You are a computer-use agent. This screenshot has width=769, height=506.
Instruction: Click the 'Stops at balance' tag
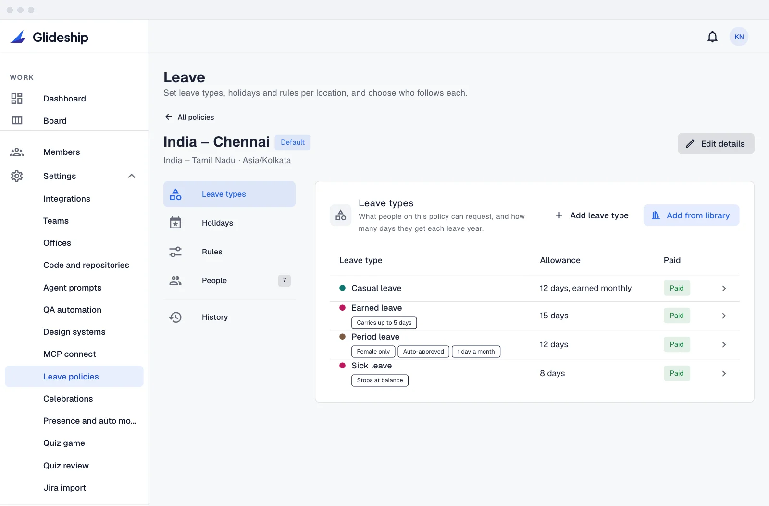380,380
